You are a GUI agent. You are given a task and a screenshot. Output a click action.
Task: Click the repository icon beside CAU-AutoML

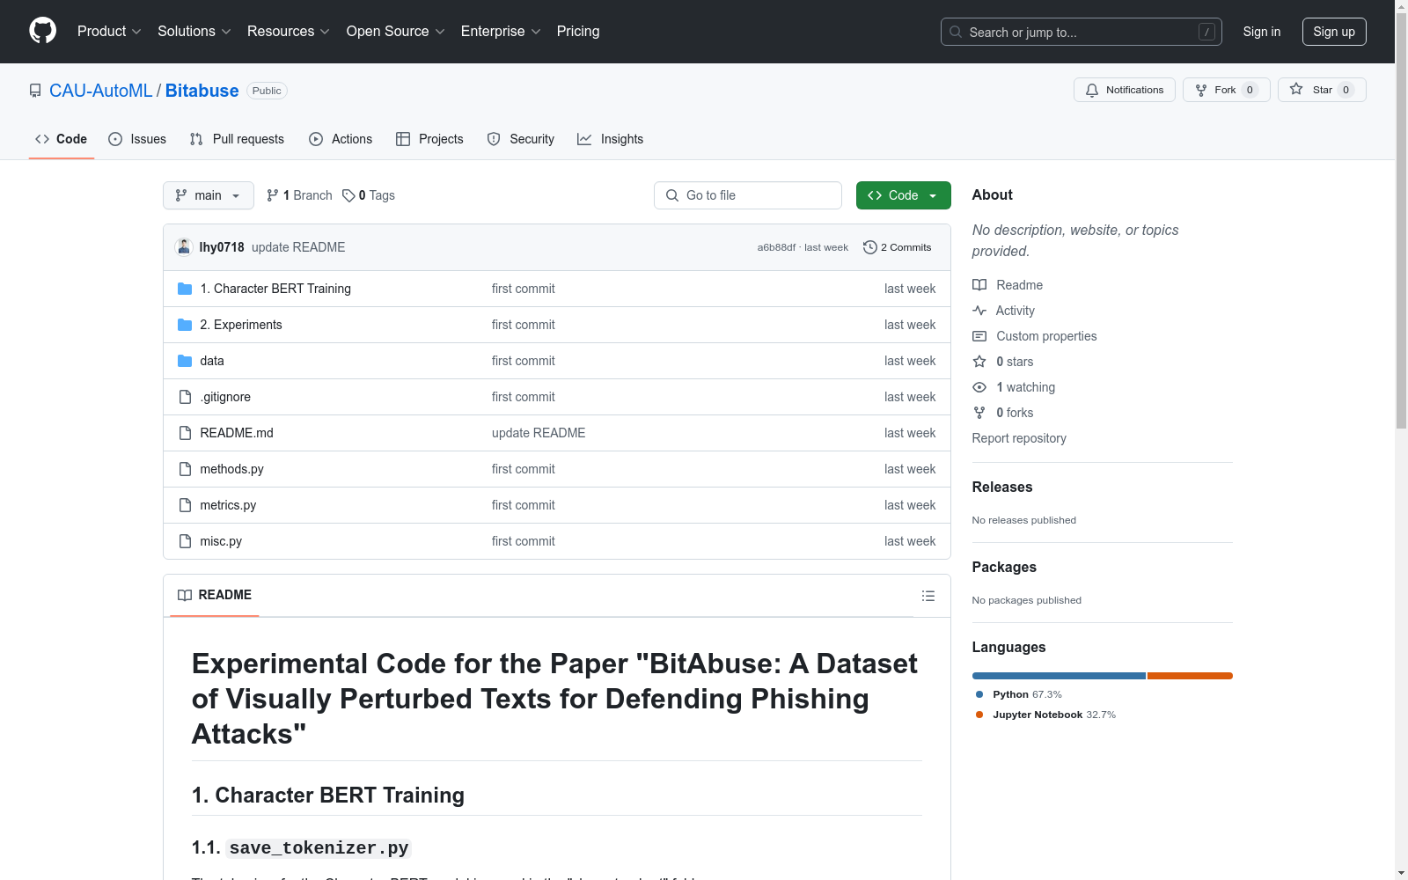point(35,91)
